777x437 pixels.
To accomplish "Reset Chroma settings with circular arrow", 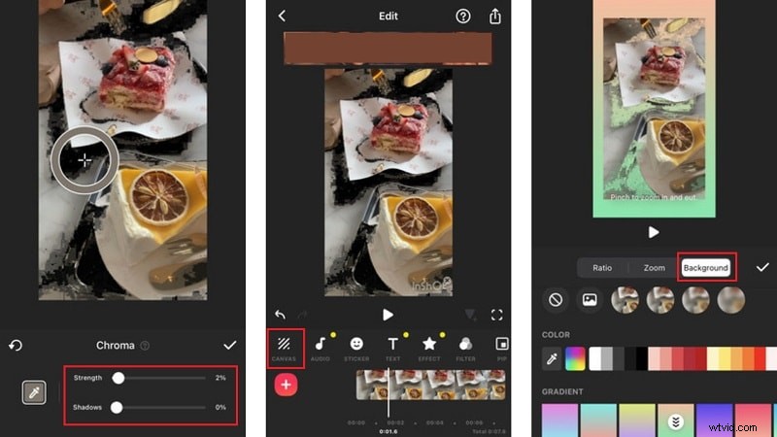I will (x=16, y=345).
